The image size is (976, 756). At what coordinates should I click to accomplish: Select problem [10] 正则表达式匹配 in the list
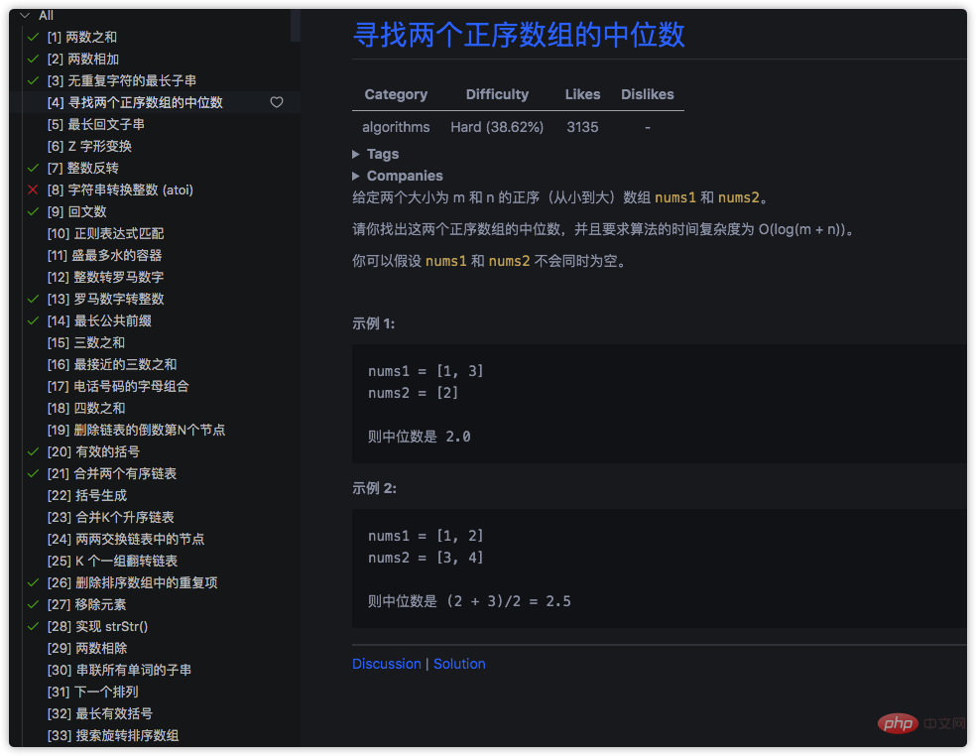tap(105, 233)
